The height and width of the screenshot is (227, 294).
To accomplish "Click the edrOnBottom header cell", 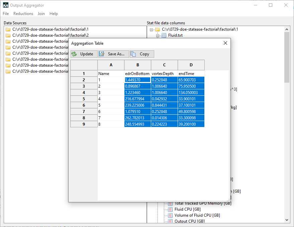I will [x=137, y=74].
